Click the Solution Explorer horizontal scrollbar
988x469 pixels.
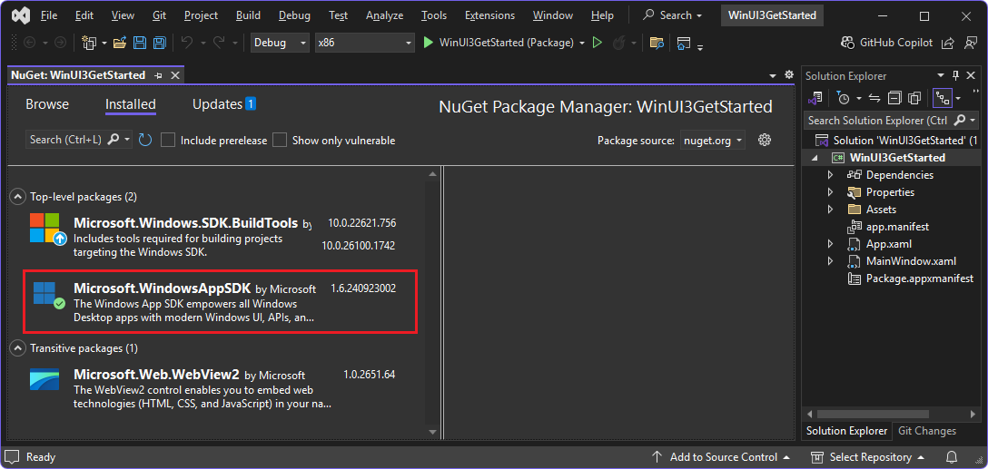click(x=873, y=415)
